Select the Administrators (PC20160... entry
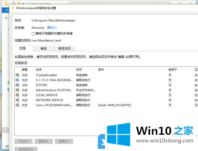Screen dimensions: 198x151 (106, 90)
